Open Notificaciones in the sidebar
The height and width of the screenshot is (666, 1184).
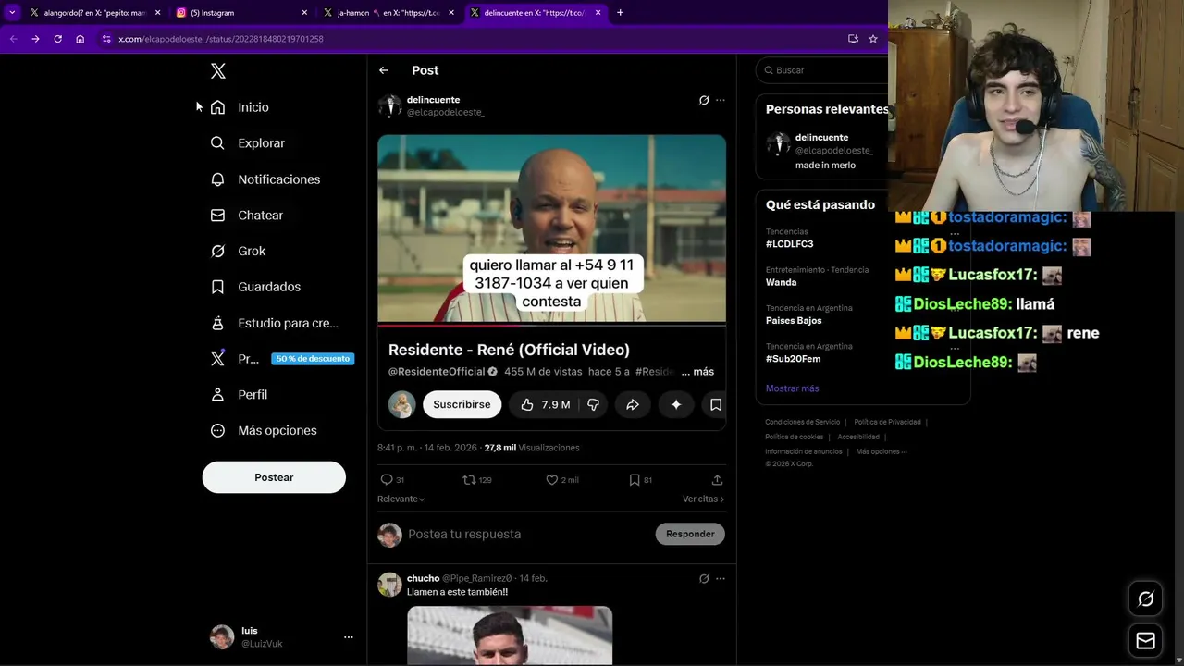click(x=265, y=179)
